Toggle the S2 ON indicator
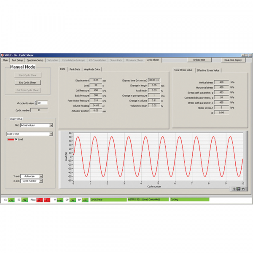Screen dimensions: 253x253 coord(24,200)
